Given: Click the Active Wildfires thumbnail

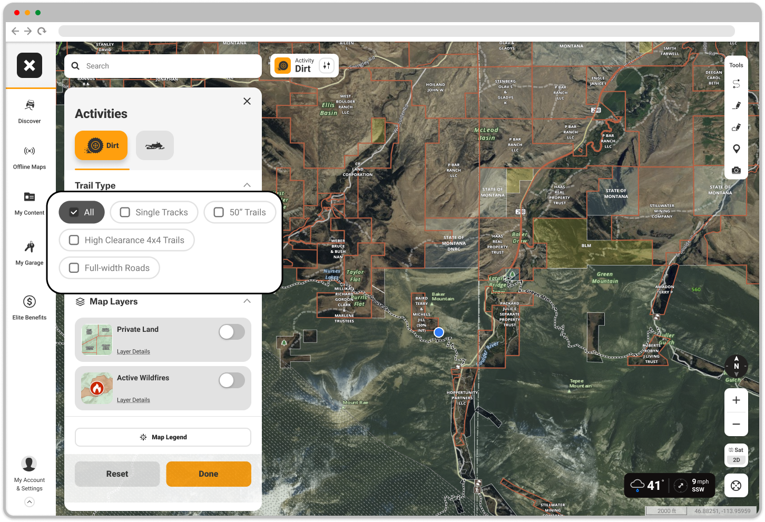Looking at the screenshot, I should click(97, 388).
